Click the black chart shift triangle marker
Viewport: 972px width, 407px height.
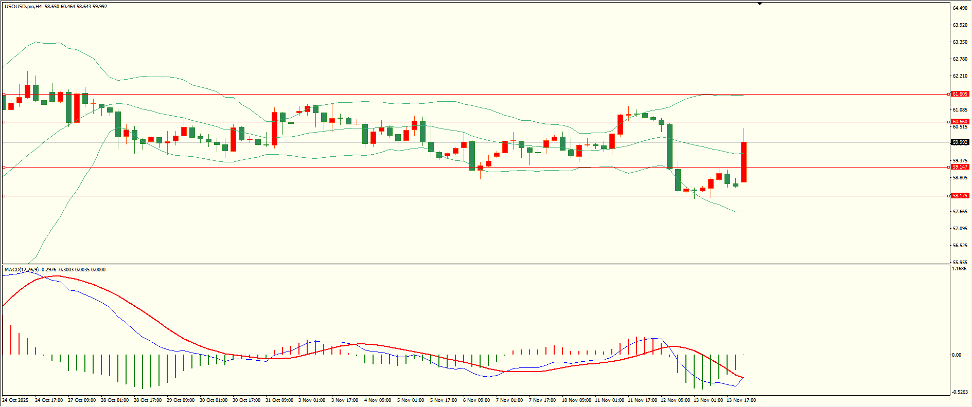(x=759, y=4)
